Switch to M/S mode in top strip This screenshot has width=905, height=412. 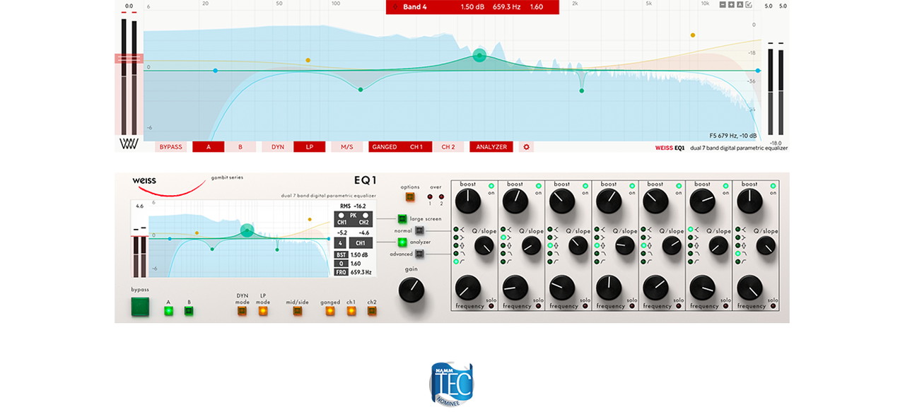pos(346,147)
